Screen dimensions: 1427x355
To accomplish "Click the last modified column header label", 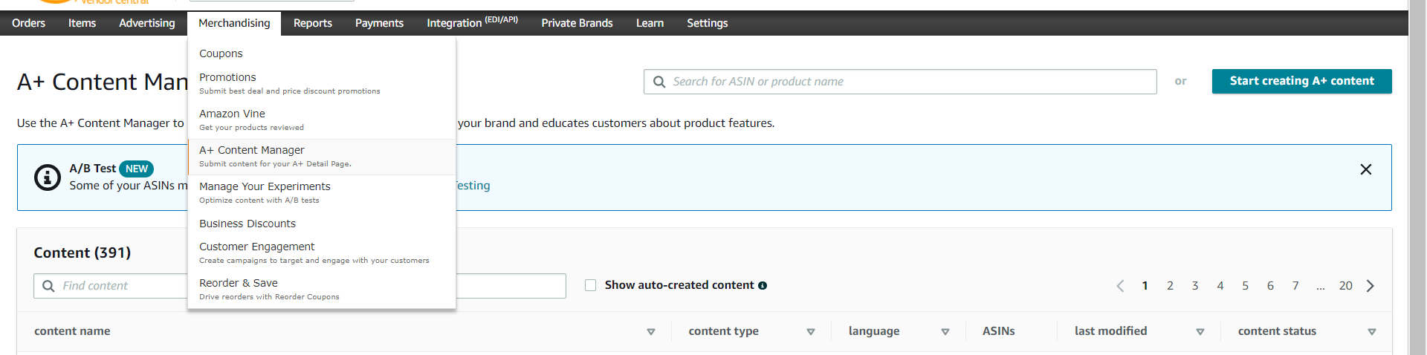I will click(1110, 331).
